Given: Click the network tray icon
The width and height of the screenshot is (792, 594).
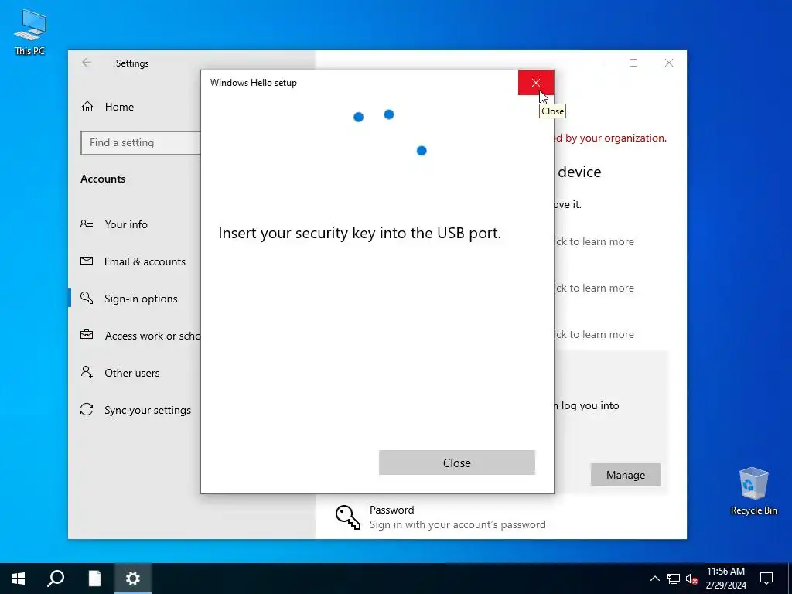Looking at the screenshot, I should 674,579.
